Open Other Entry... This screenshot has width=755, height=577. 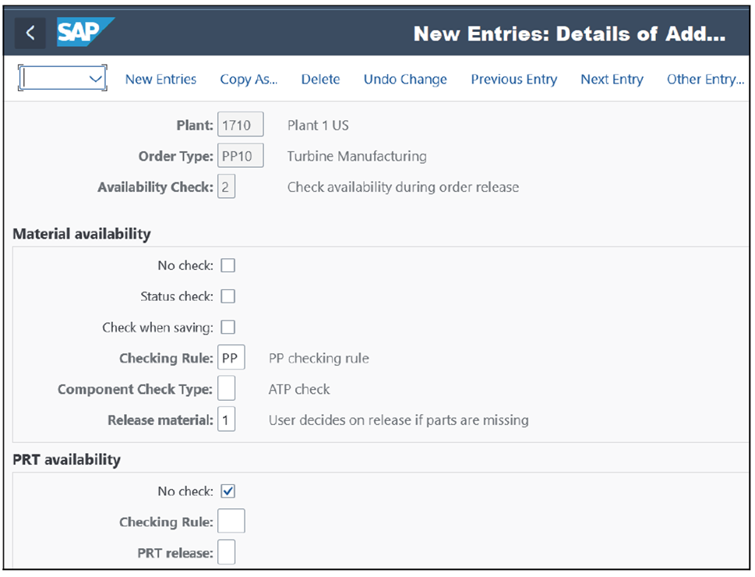coord(705,79)
